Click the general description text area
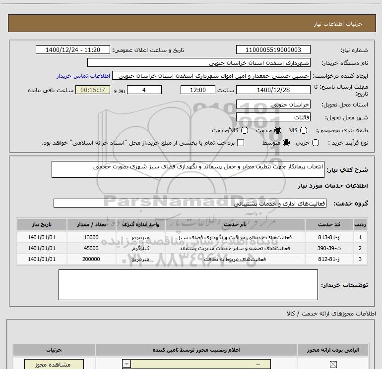This screenshot has height=369, width=382. [188, 169]
